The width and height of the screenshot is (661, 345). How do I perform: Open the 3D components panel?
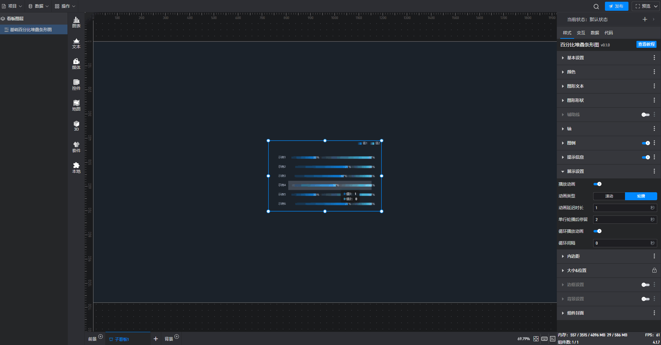[x=76, y=126]
